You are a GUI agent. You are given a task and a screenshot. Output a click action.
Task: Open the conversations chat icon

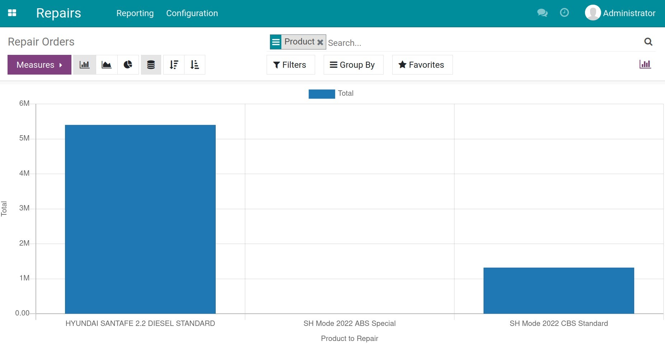click(x=542, y=13)
